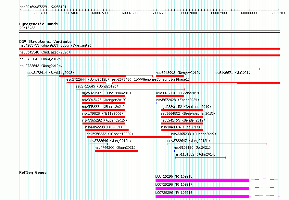Select the nsv6542348 (Sedlazeck2020) variant label

tap(45, 52)
